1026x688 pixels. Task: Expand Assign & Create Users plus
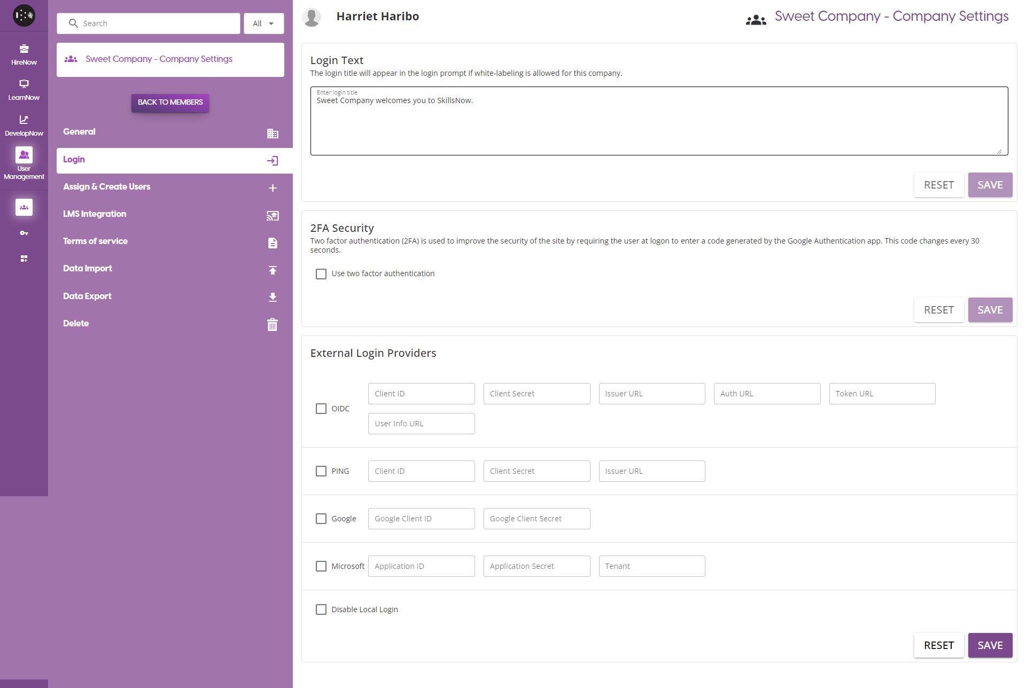pyautogui.click(x=273, y=188)
